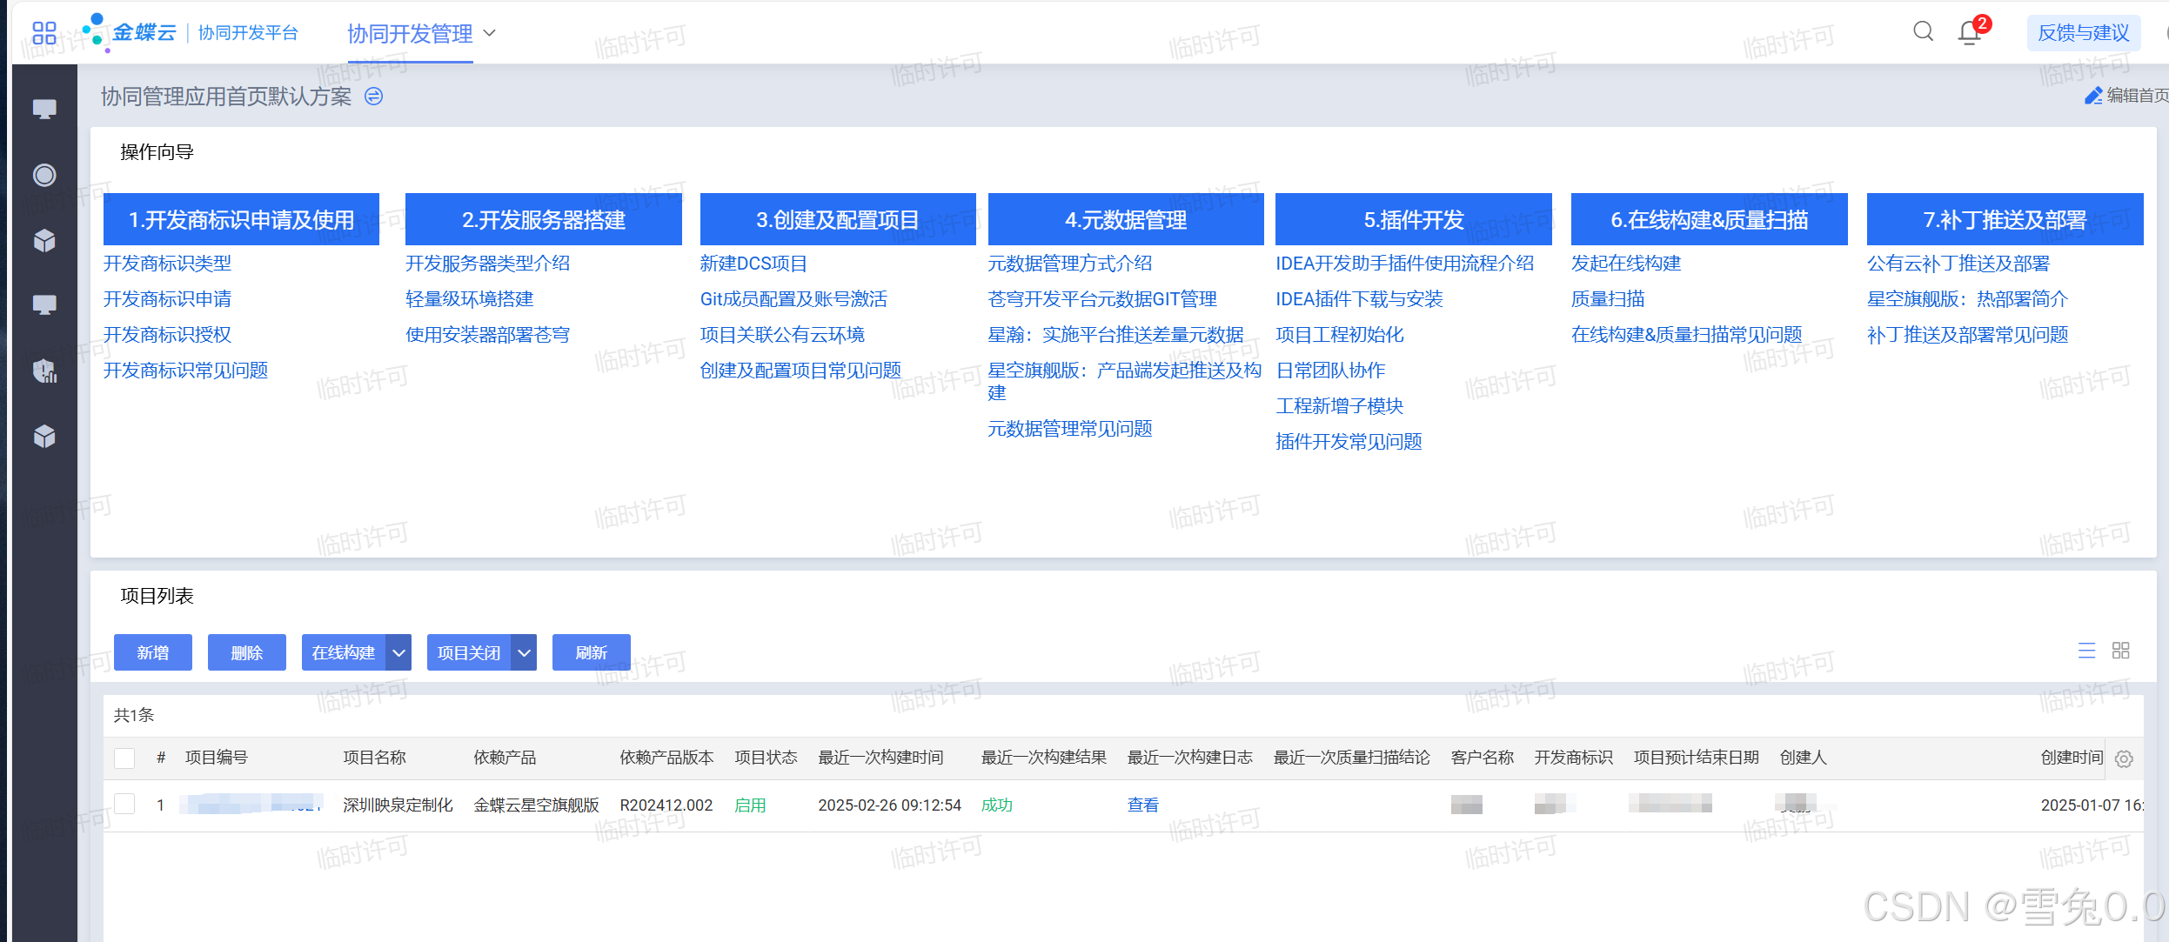The image size is (2169, 942).
Task: Open the Git成员配置及账号激活 link
Action: tap(793, 299)
